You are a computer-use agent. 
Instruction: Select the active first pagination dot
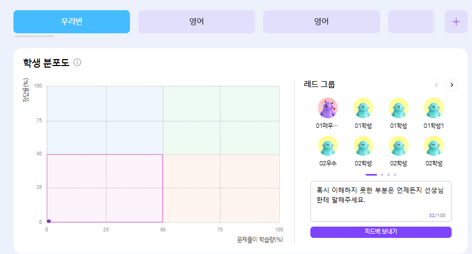click(372, 175)
